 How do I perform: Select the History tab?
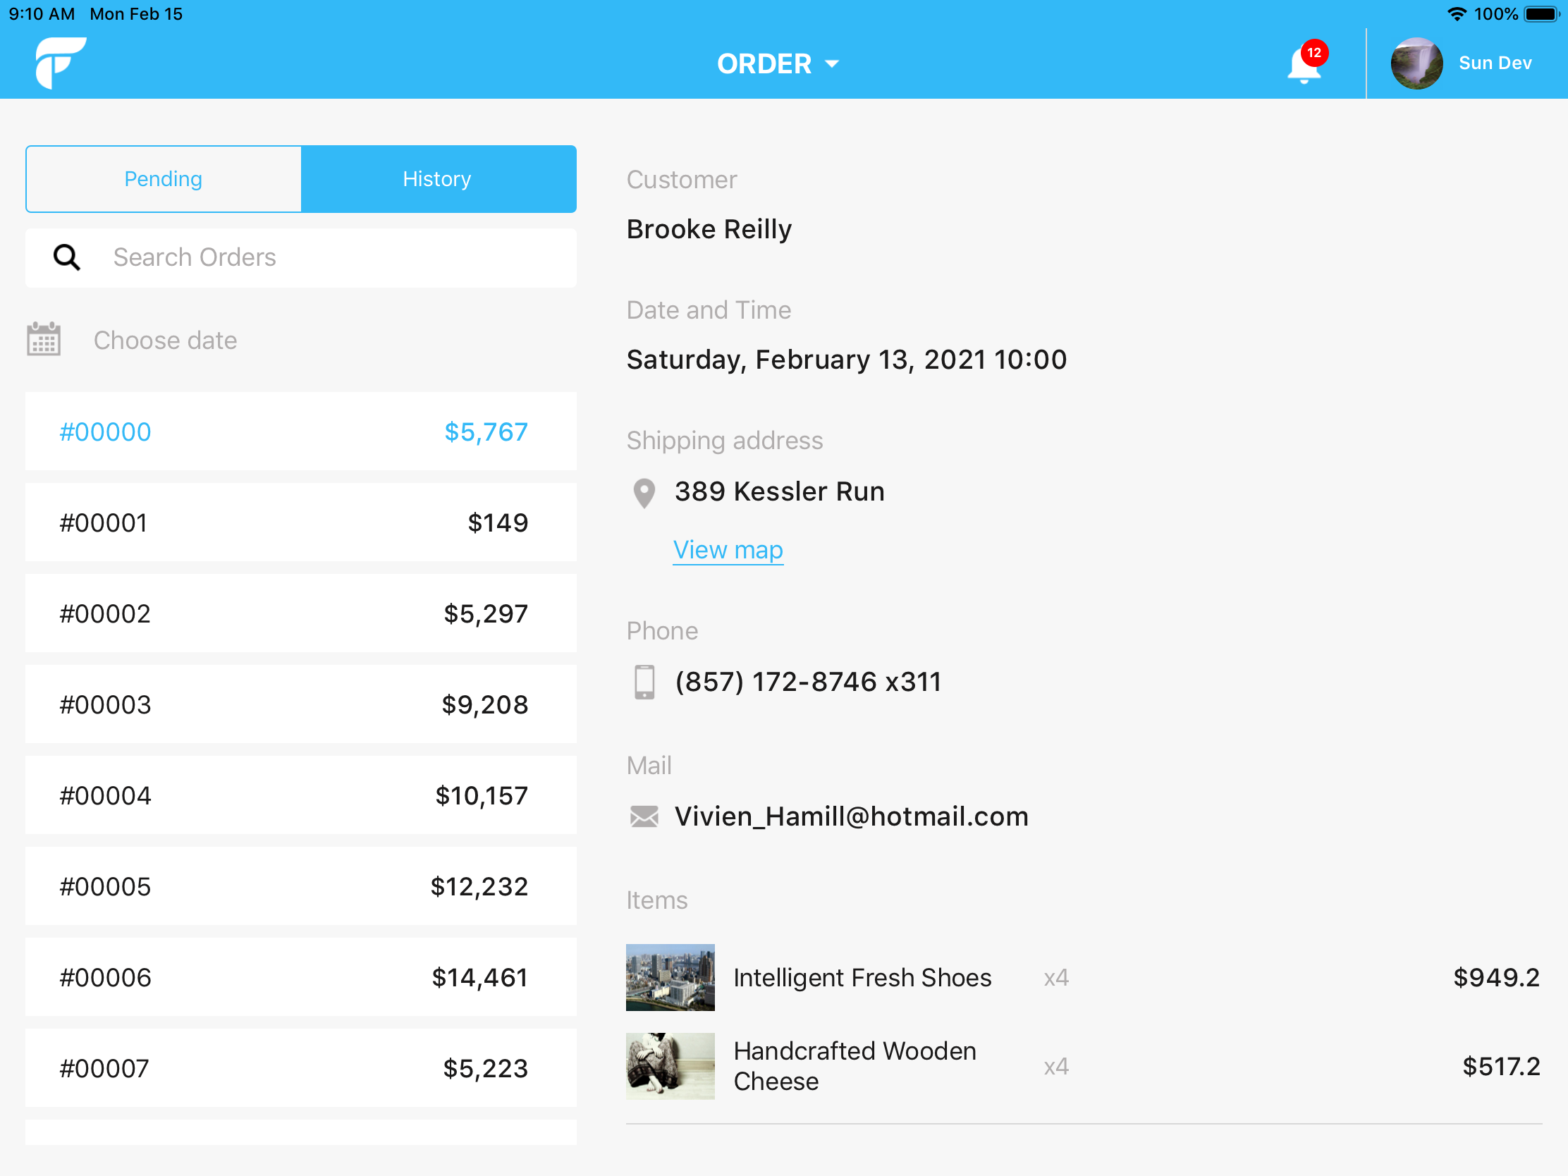[x=437, y=179]
